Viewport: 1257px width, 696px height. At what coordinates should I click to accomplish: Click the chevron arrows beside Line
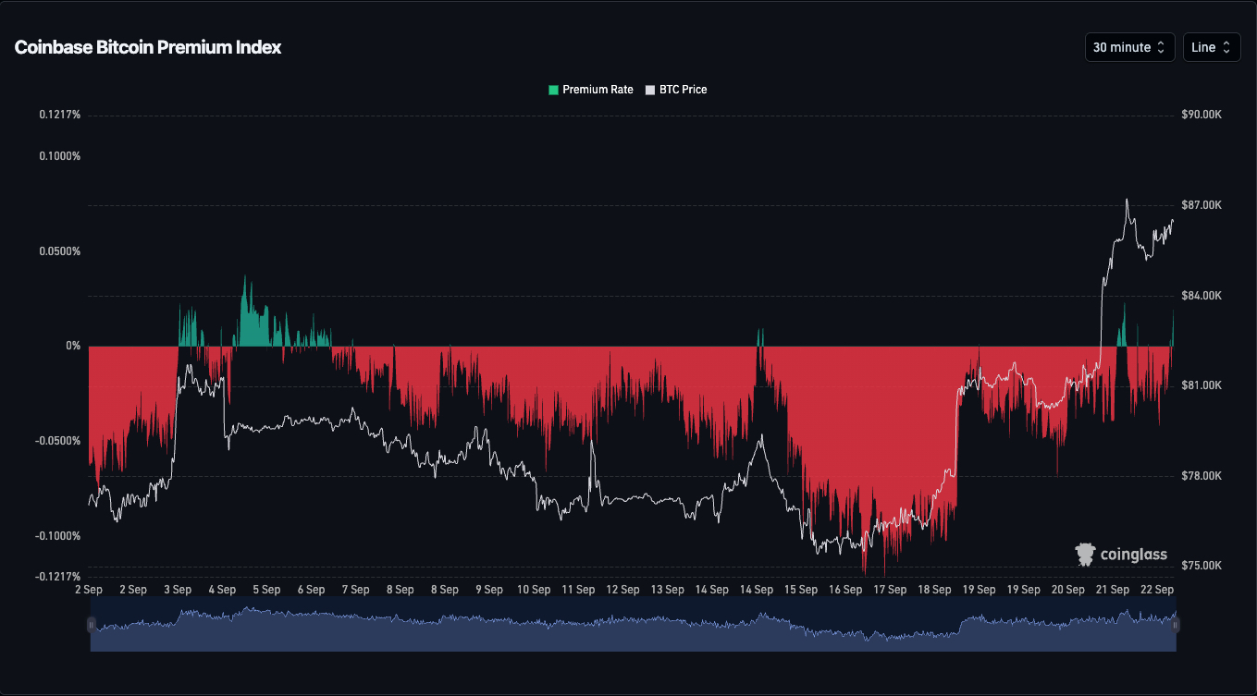[1226, 47]
